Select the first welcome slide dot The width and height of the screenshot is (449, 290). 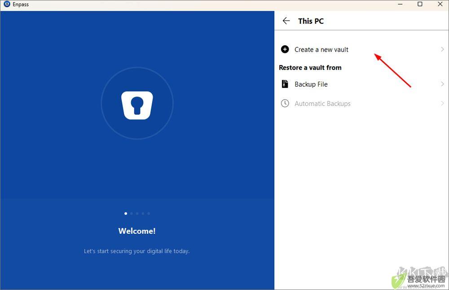tap(126, 214)
